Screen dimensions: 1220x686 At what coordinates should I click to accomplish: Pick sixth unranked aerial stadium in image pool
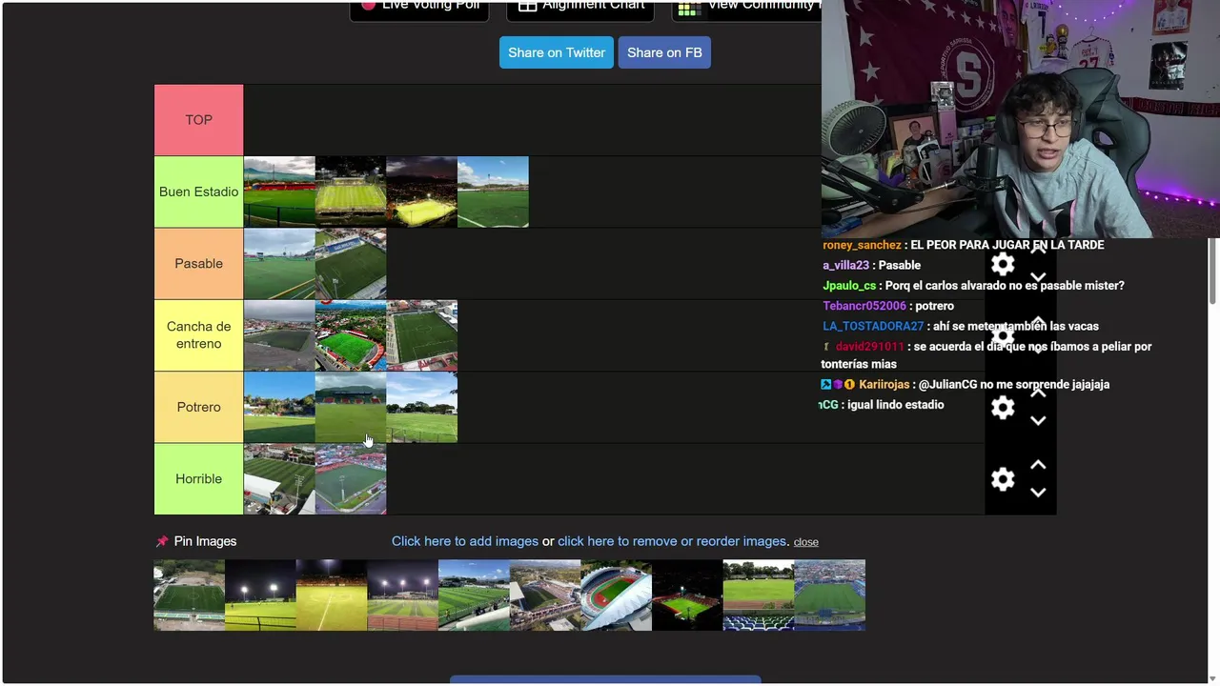[x=545, y=595]
